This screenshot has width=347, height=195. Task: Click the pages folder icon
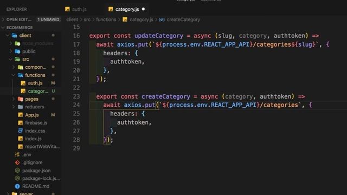(21, 99)
